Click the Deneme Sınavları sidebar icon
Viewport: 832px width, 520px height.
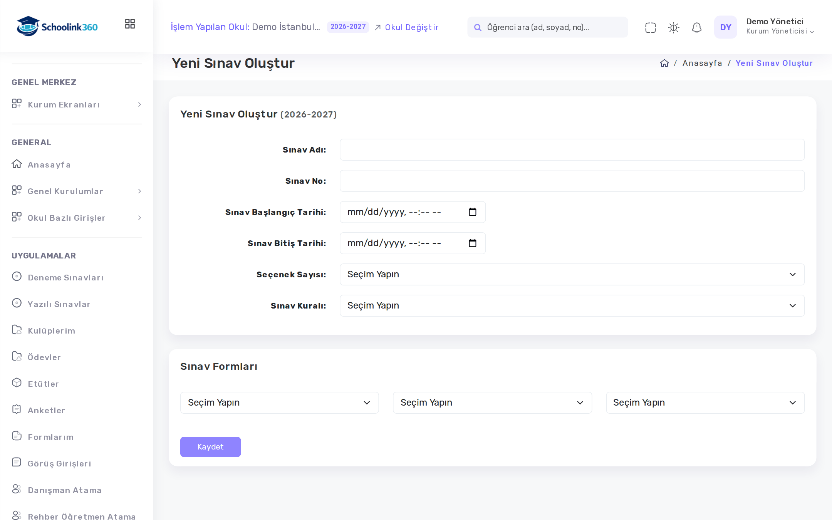pos(17,277)
